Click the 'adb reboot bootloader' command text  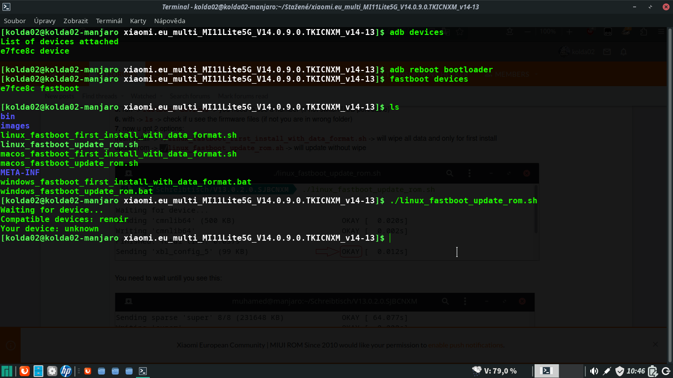441,70
